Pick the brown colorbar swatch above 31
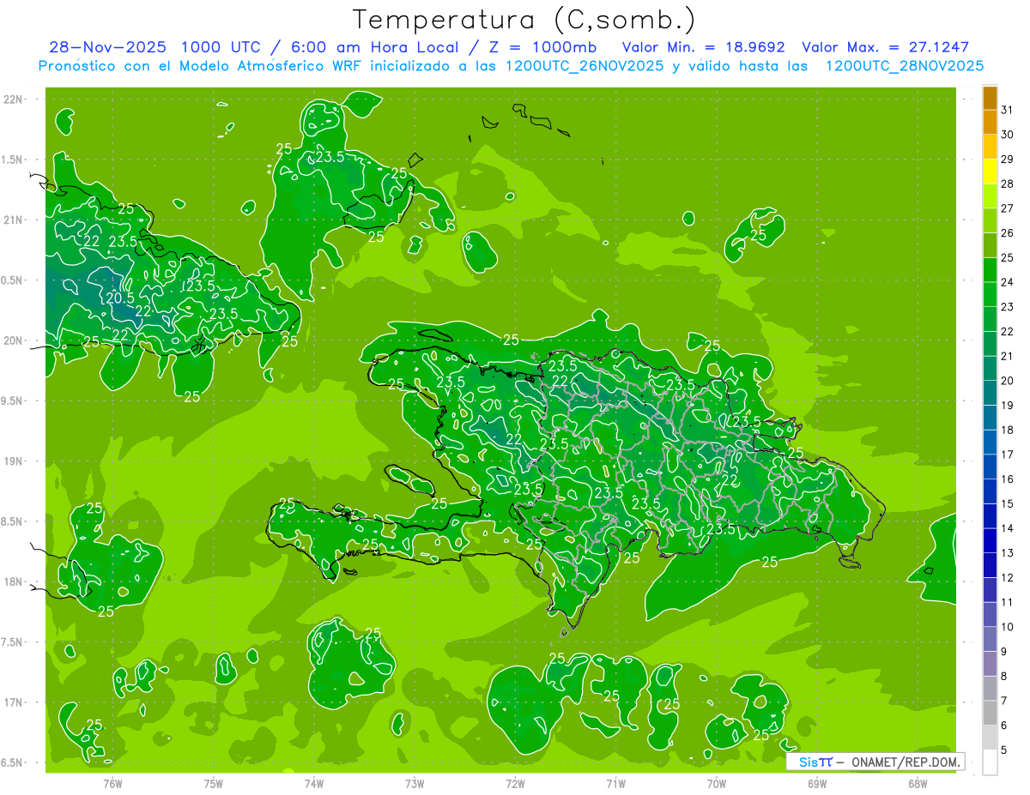The height and width of the screenshot is (795, 1030). tap(990, 98)
